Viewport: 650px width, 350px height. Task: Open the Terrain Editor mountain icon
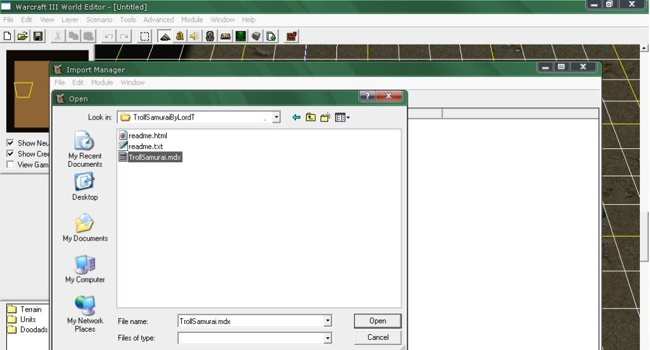[x=165, y=36]
